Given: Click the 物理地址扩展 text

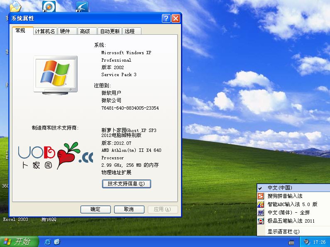Looking at the screenshot, I should point(116,173).
